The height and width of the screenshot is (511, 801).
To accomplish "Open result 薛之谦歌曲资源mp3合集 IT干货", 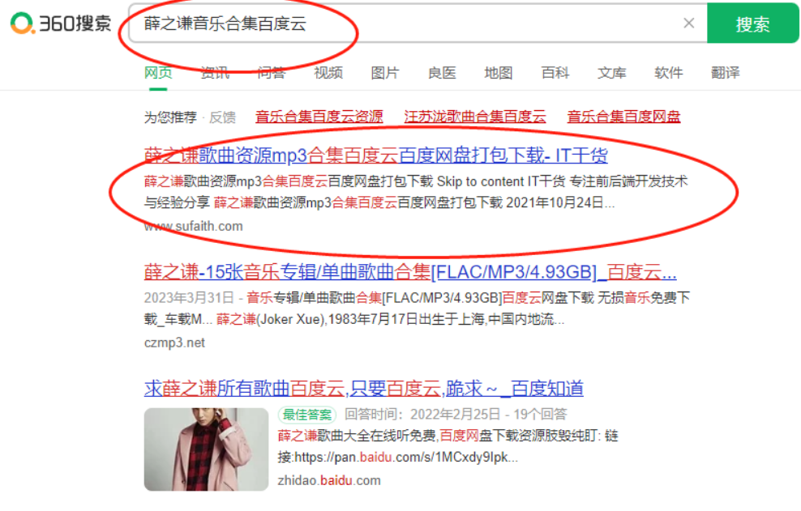I will point(376,155).
